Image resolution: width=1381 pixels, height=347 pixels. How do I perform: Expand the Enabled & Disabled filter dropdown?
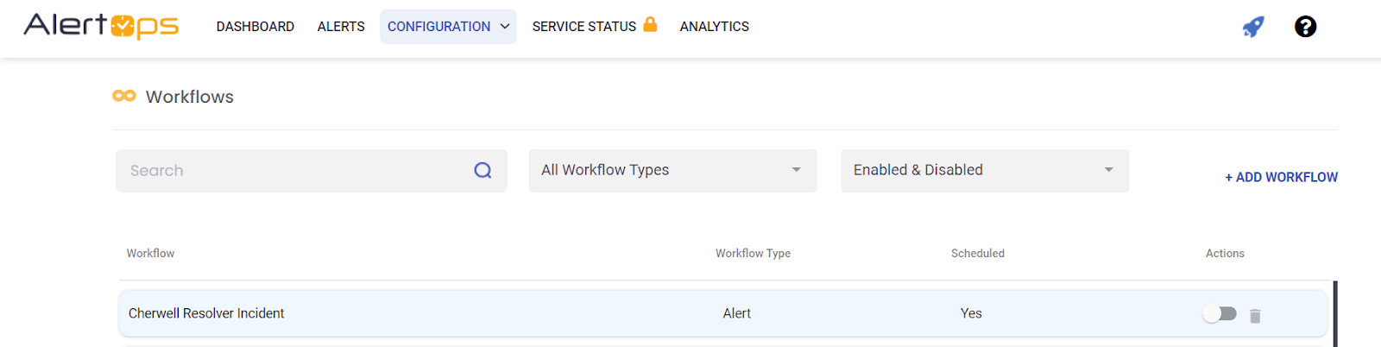[984, 171]
